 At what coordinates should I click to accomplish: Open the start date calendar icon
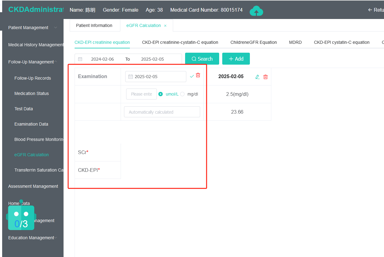click(80, 59)
